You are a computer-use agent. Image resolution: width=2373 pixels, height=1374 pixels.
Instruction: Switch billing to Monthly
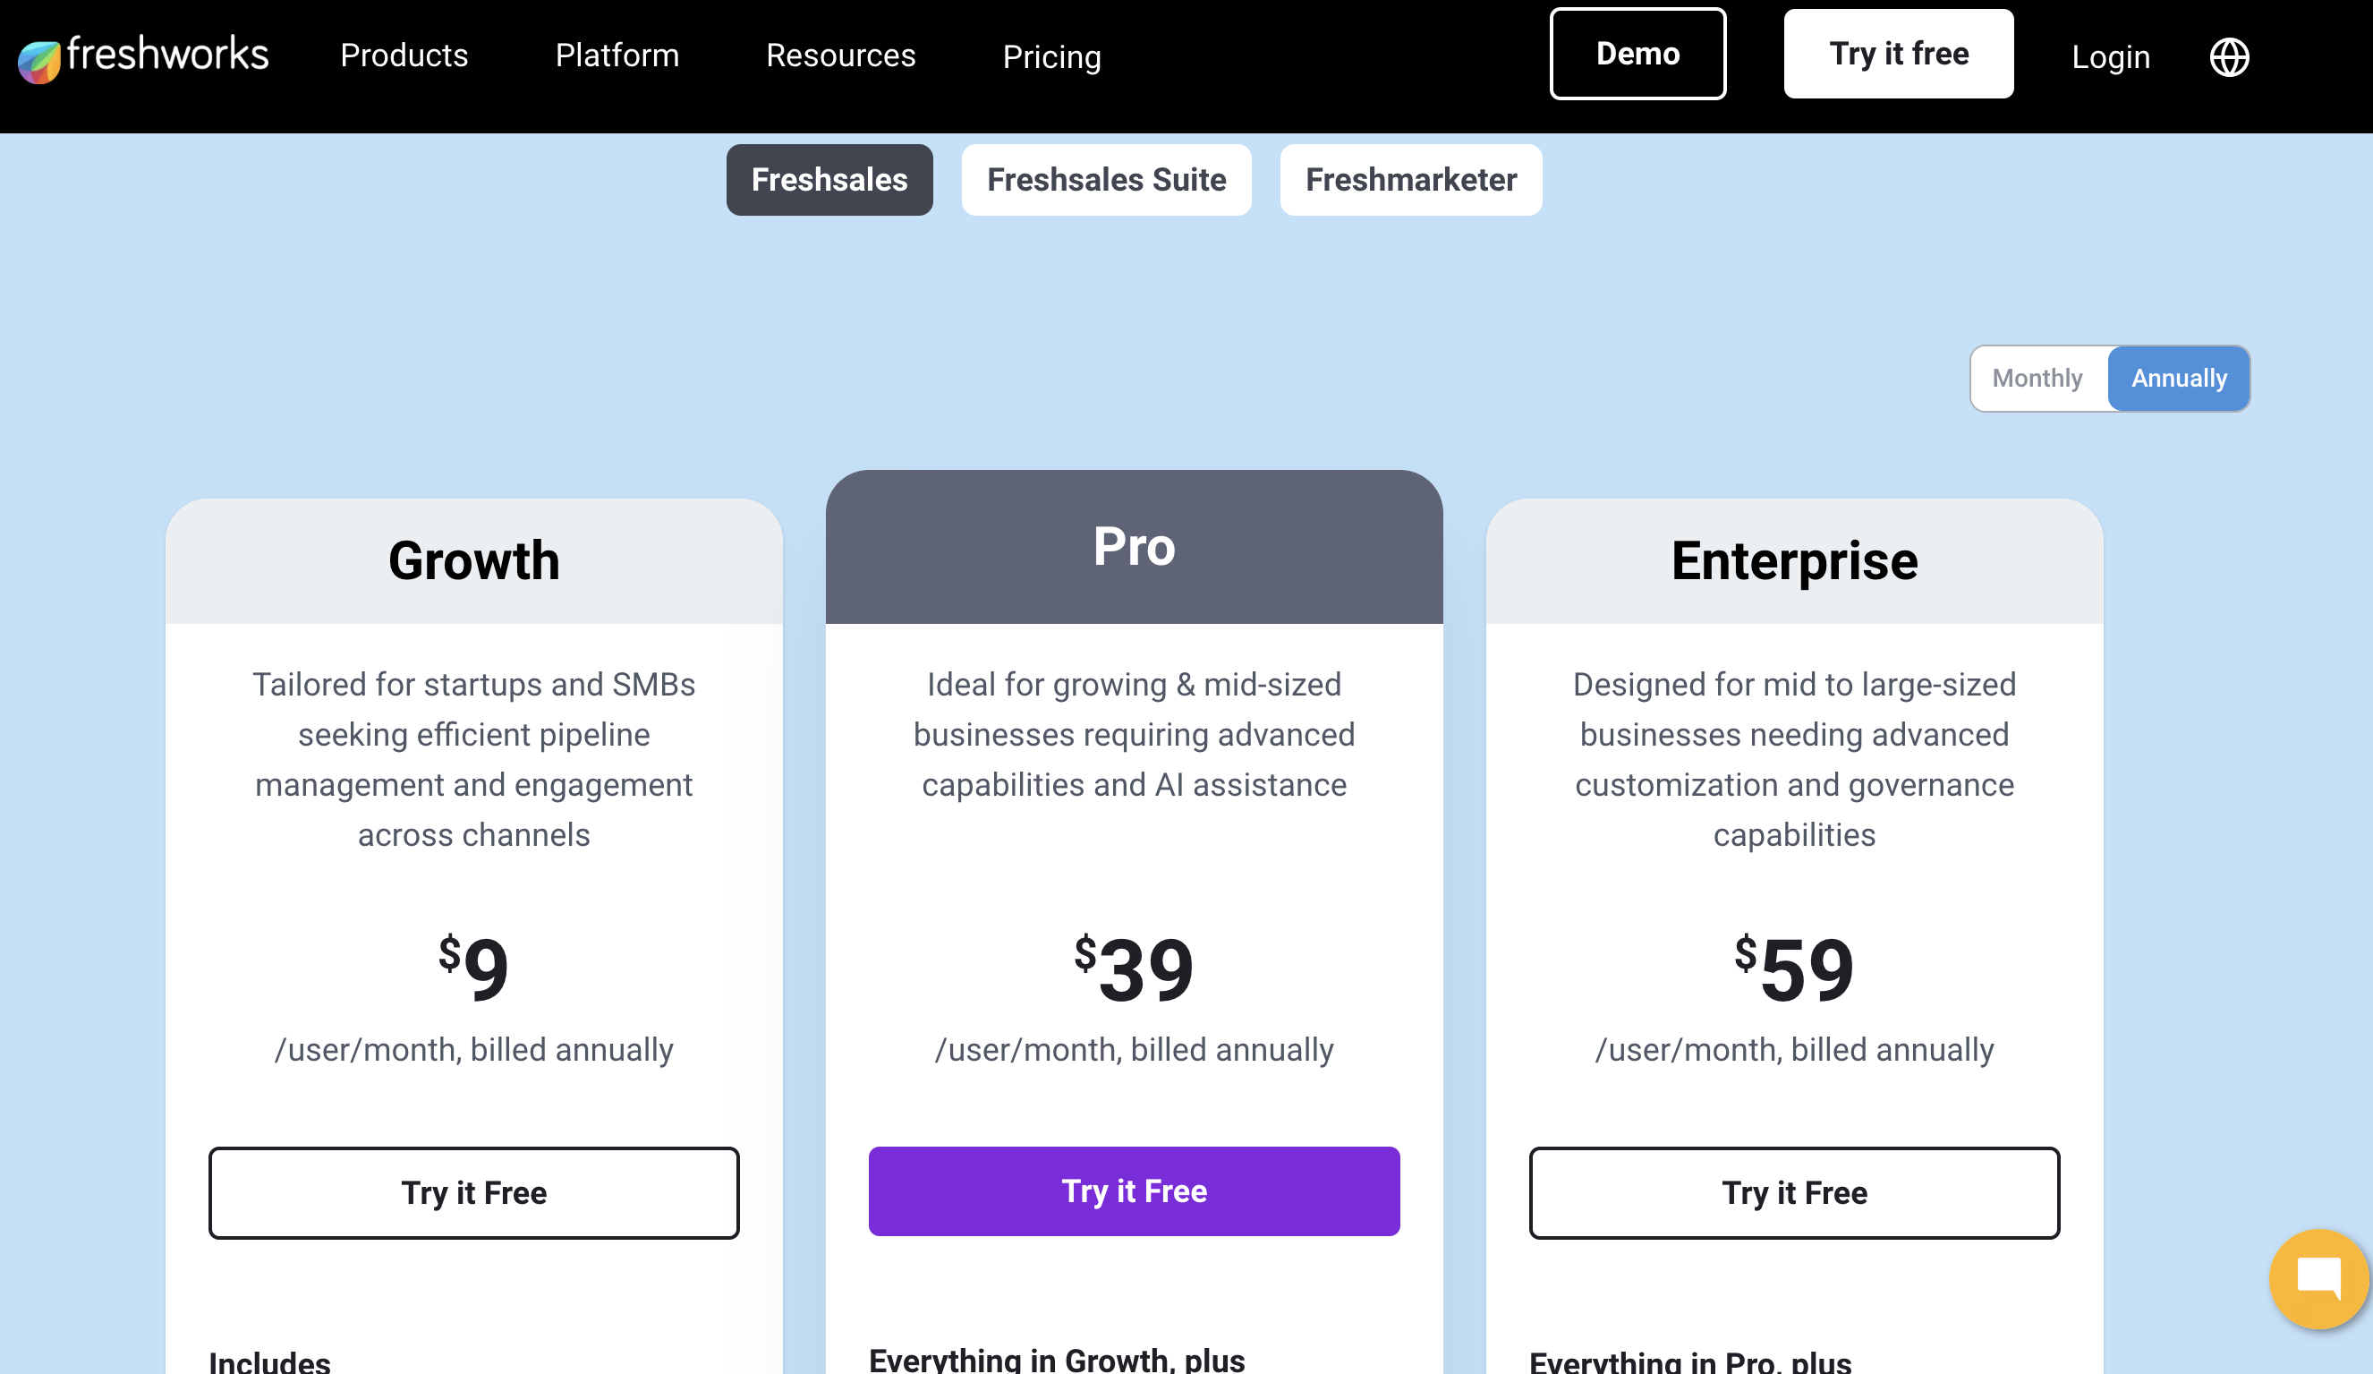[x=2037, y=379]
